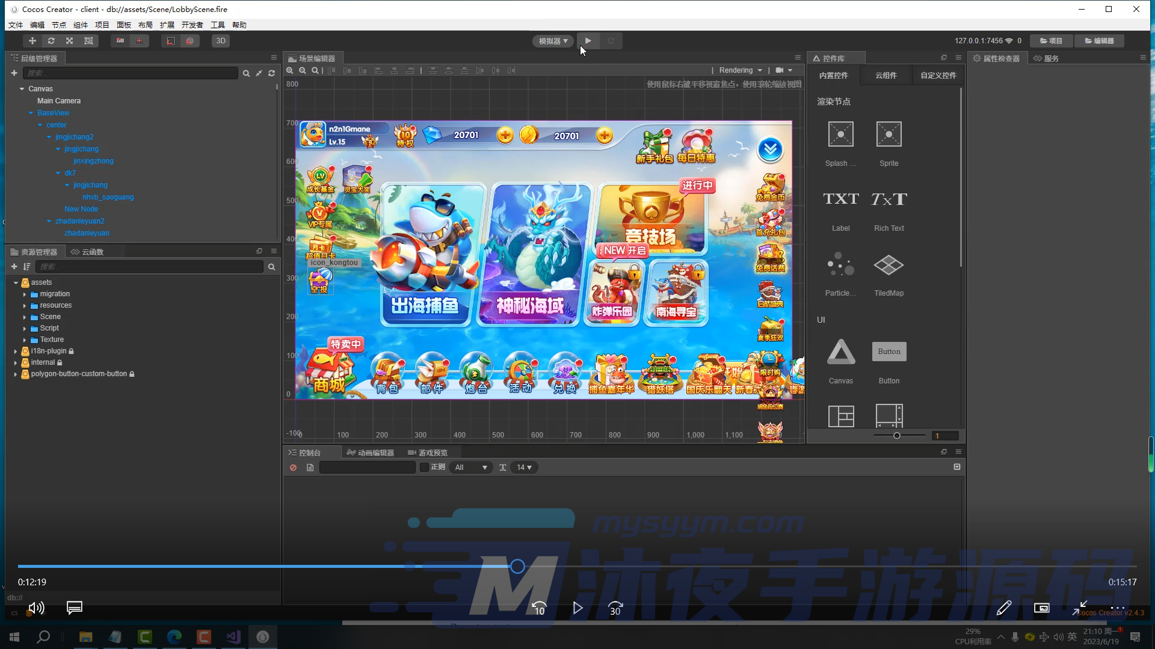Click the Sprite node icon in widget library
Viewport: 1155px width, 649px height.
click(889, 134)
